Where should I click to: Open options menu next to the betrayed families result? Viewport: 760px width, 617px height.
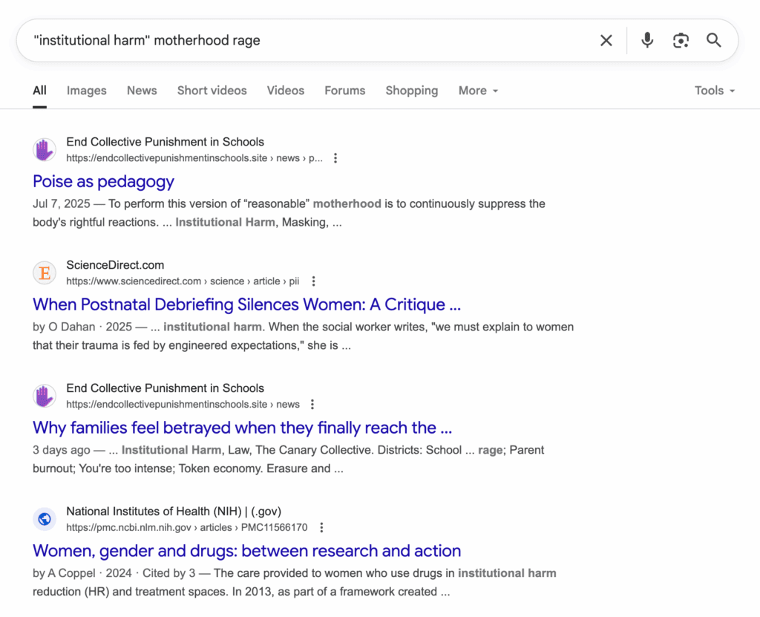(x=312, y=404)
